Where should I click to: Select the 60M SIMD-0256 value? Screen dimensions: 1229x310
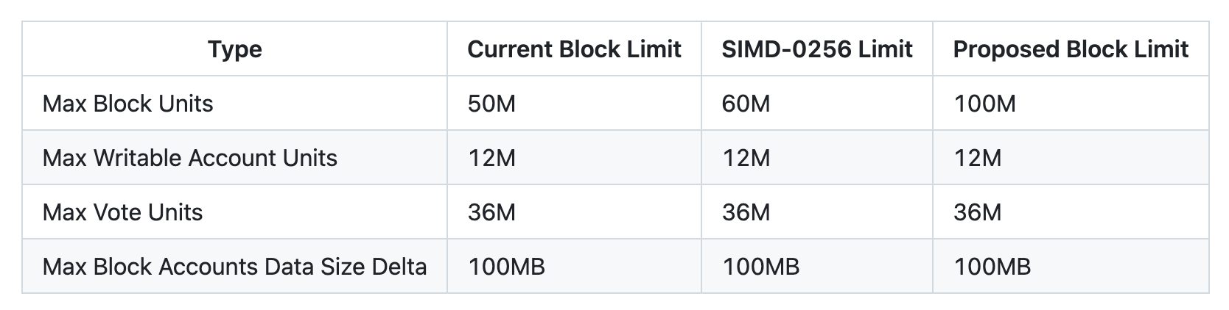point(746,104)
